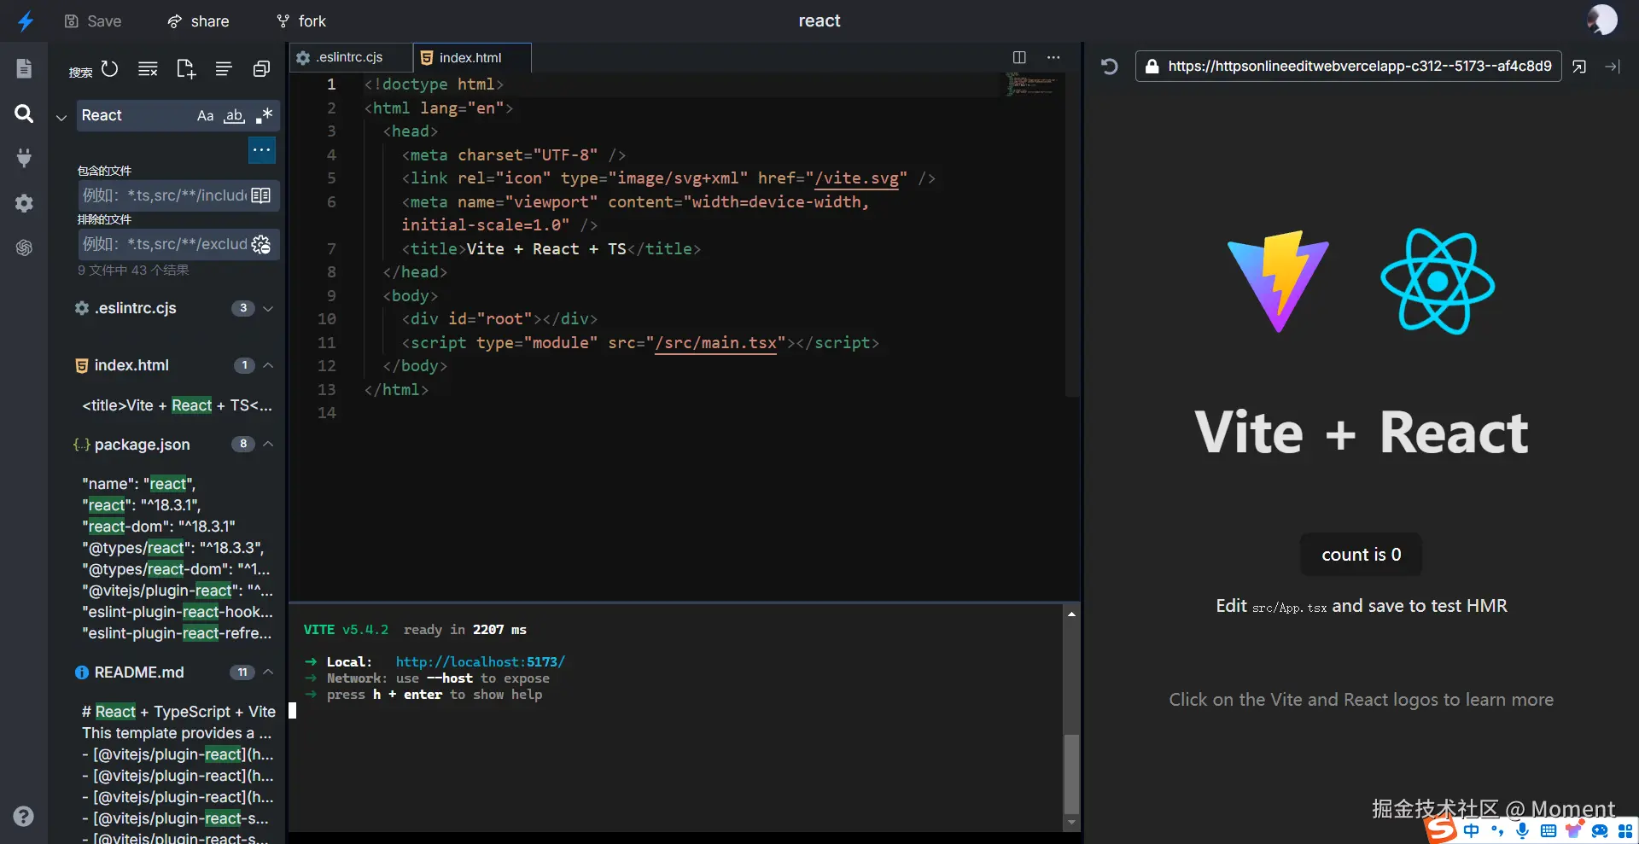Toggle search only in open editors
This screenshot has height=844, width=1639.
tap(261, 195)
